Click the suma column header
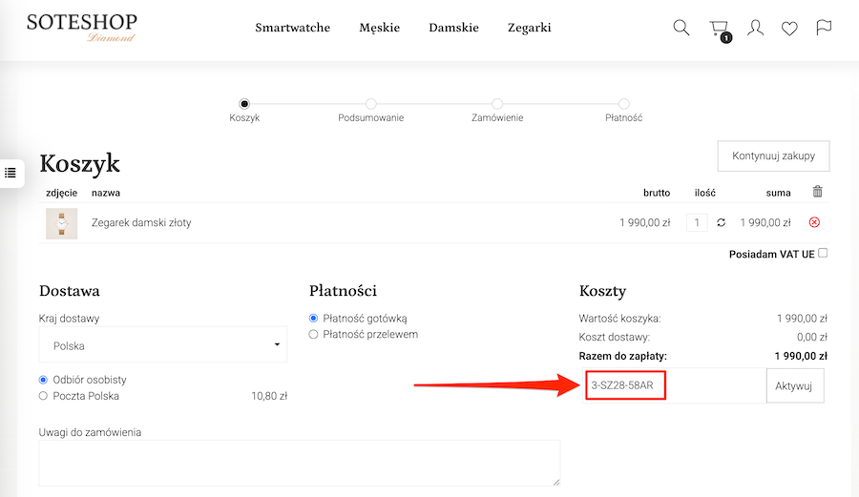The image size is (859, 497). point(778,193)
